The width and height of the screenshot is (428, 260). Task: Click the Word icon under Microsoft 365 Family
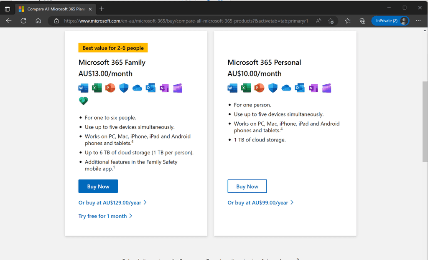point(83,88)
